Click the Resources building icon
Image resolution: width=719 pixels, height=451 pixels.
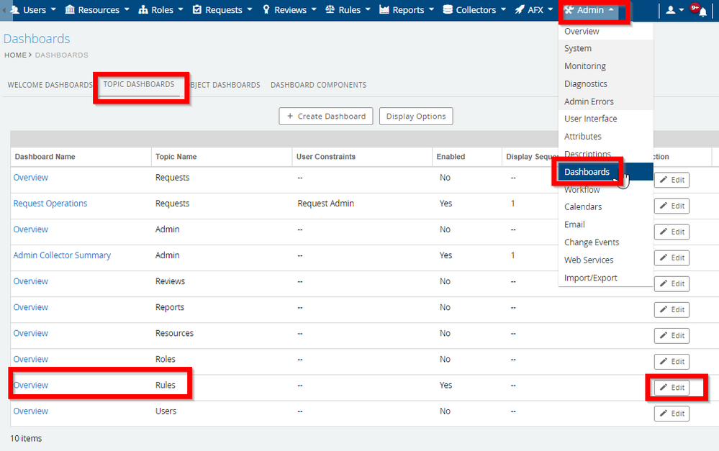click(x=70, y=10)
